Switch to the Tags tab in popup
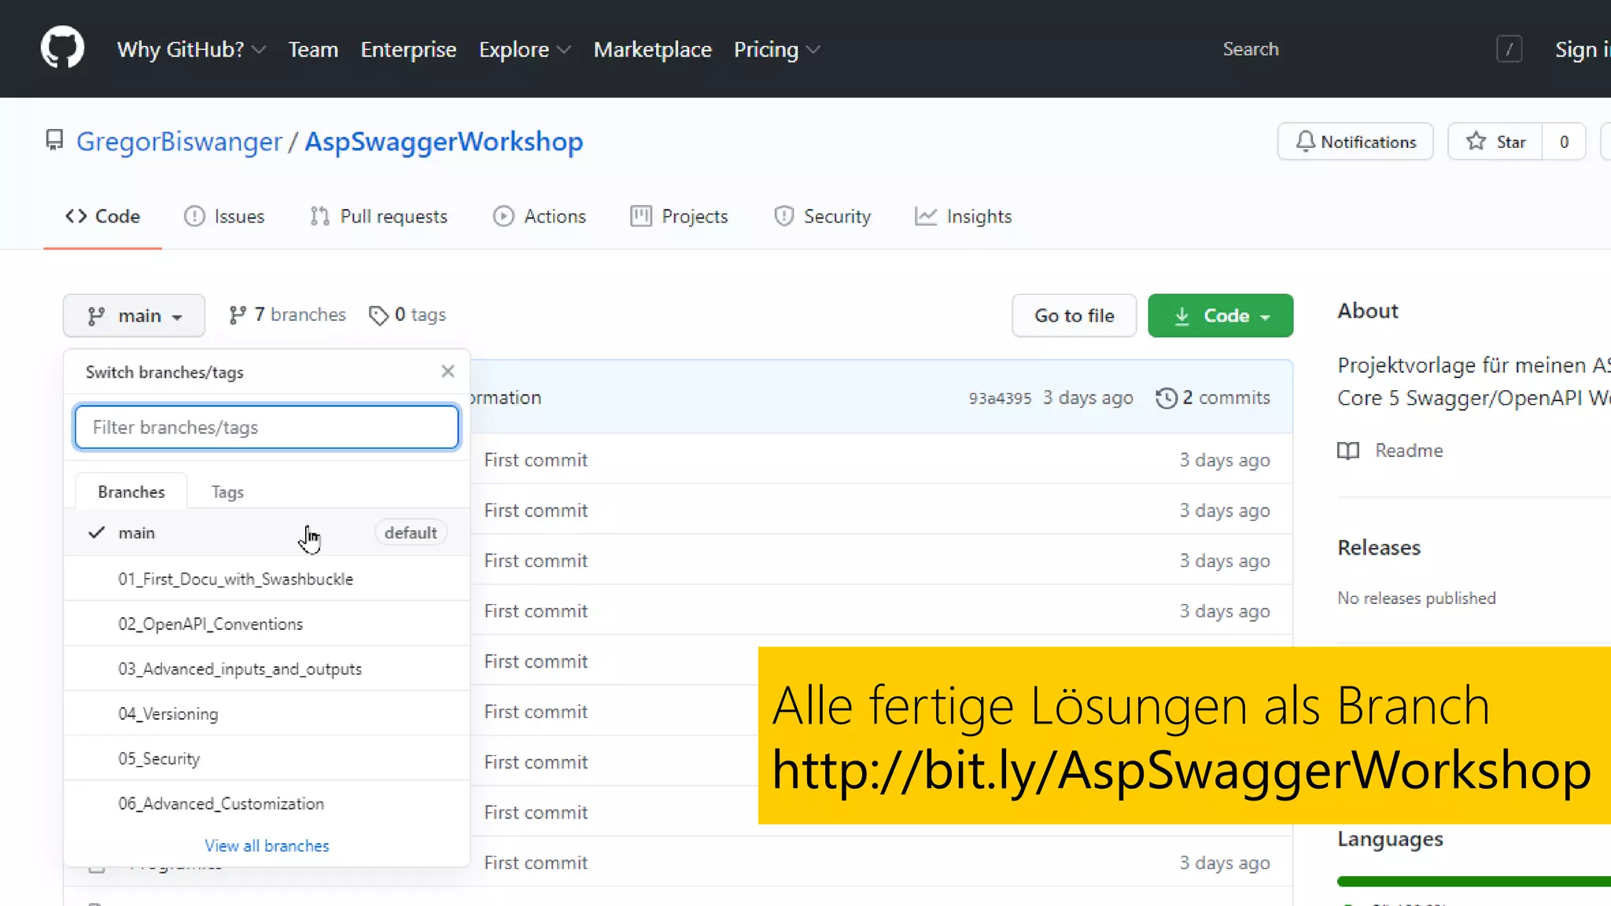The image size is (1611, 906). tap(227, 492)
